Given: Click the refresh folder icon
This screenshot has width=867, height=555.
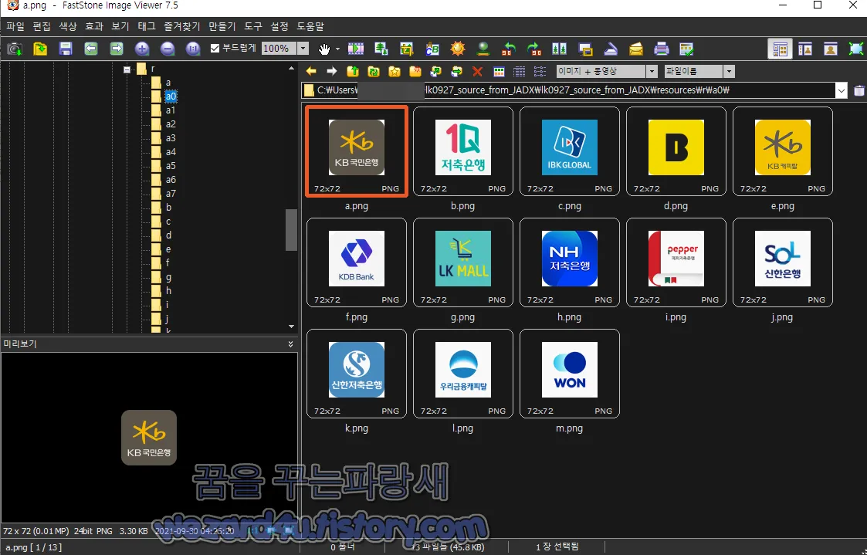Looking at the screenshot, I should pos(373,71).
